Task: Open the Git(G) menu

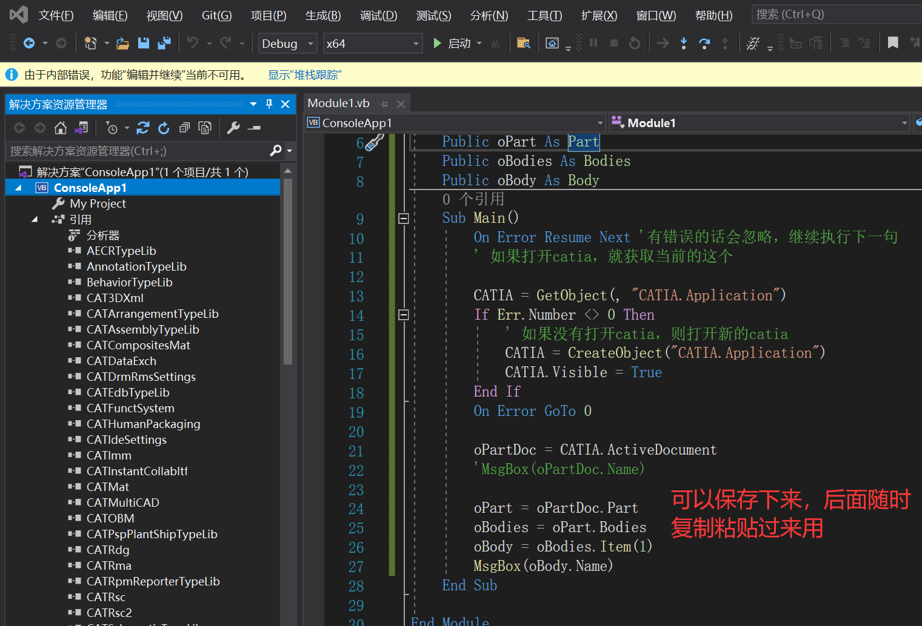Action: [217, 15]
